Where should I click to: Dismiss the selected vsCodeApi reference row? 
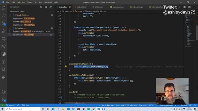(x=51, y=35)
